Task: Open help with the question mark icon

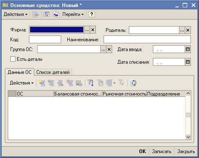Action: (x=92, y=14)
